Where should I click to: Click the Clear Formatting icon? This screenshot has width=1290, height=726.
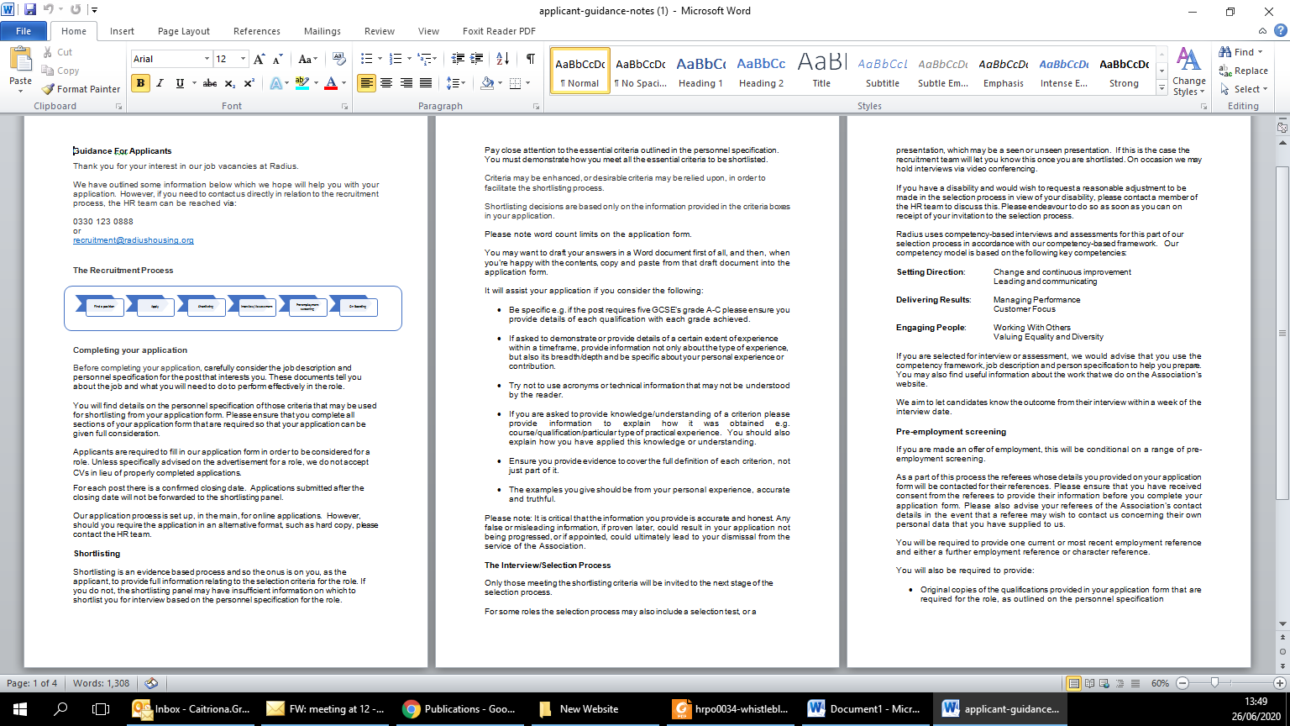[x=338, y=59]
